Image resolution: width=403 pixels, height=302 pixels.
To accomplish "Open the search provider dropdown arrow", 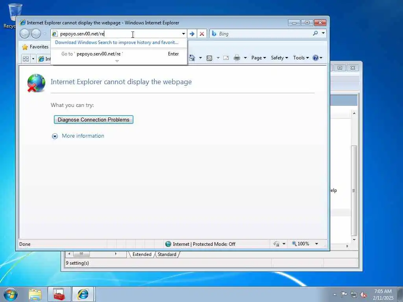I will (x=323, y=33).
